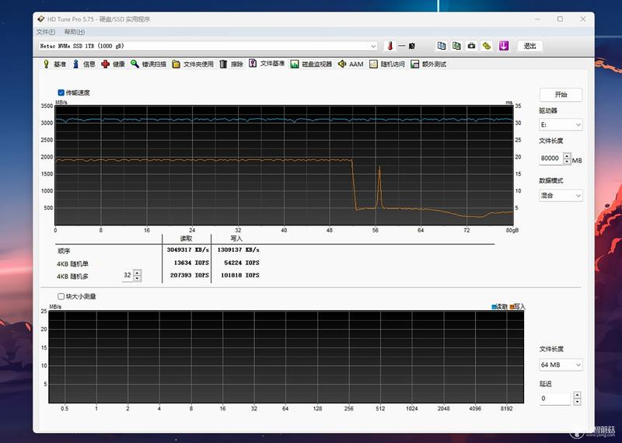Open the 错误扫描 error scan tab
Viewport: 622px width, 443px height.
(x=149, y=64)
